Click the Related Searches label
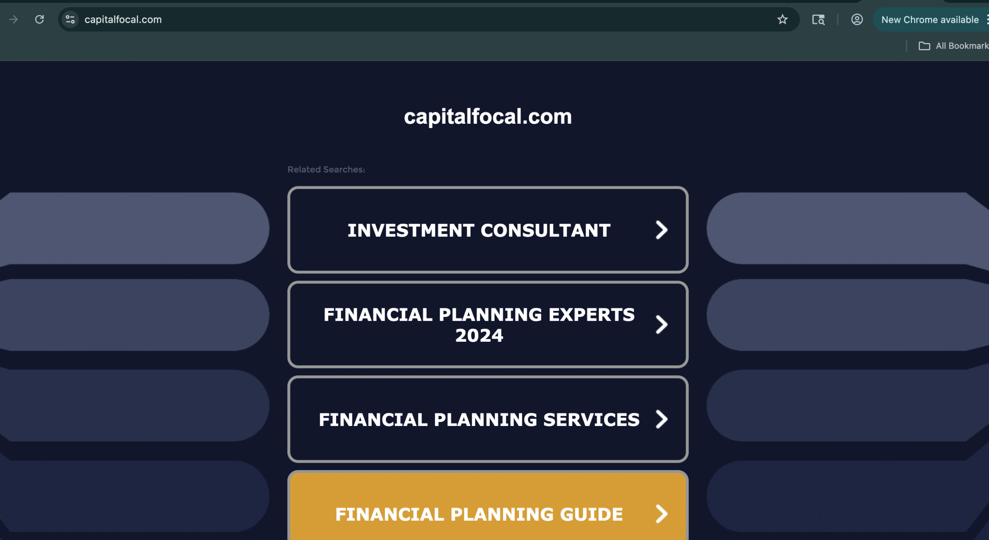The image size is (989, 540). [x=326, y=169]
